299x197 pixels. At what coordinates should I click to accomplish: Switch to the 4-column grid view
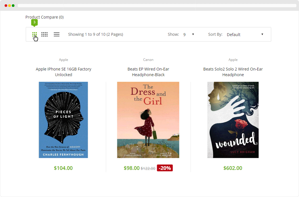click(x=44, y=34)
